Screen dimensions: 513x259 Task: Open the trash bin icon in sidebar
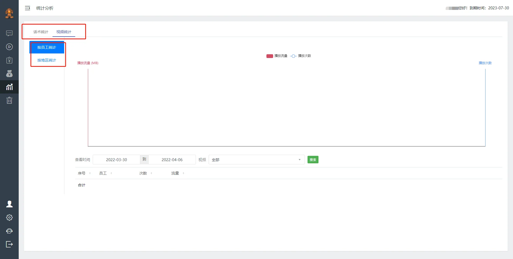9,100
